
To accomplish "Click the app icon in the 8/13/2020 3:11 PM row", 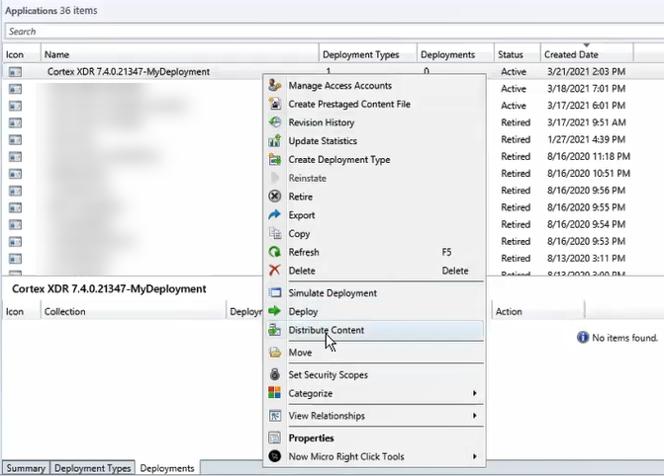I will pyautogui.click(x=15, y=259).
